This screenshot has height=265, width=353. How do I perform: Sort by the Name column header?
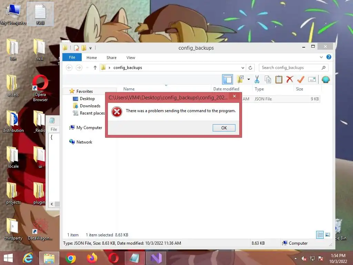pos(129,89)
